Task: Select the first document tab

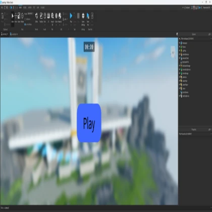Action: pyautogui.click(x=5, y=34)
